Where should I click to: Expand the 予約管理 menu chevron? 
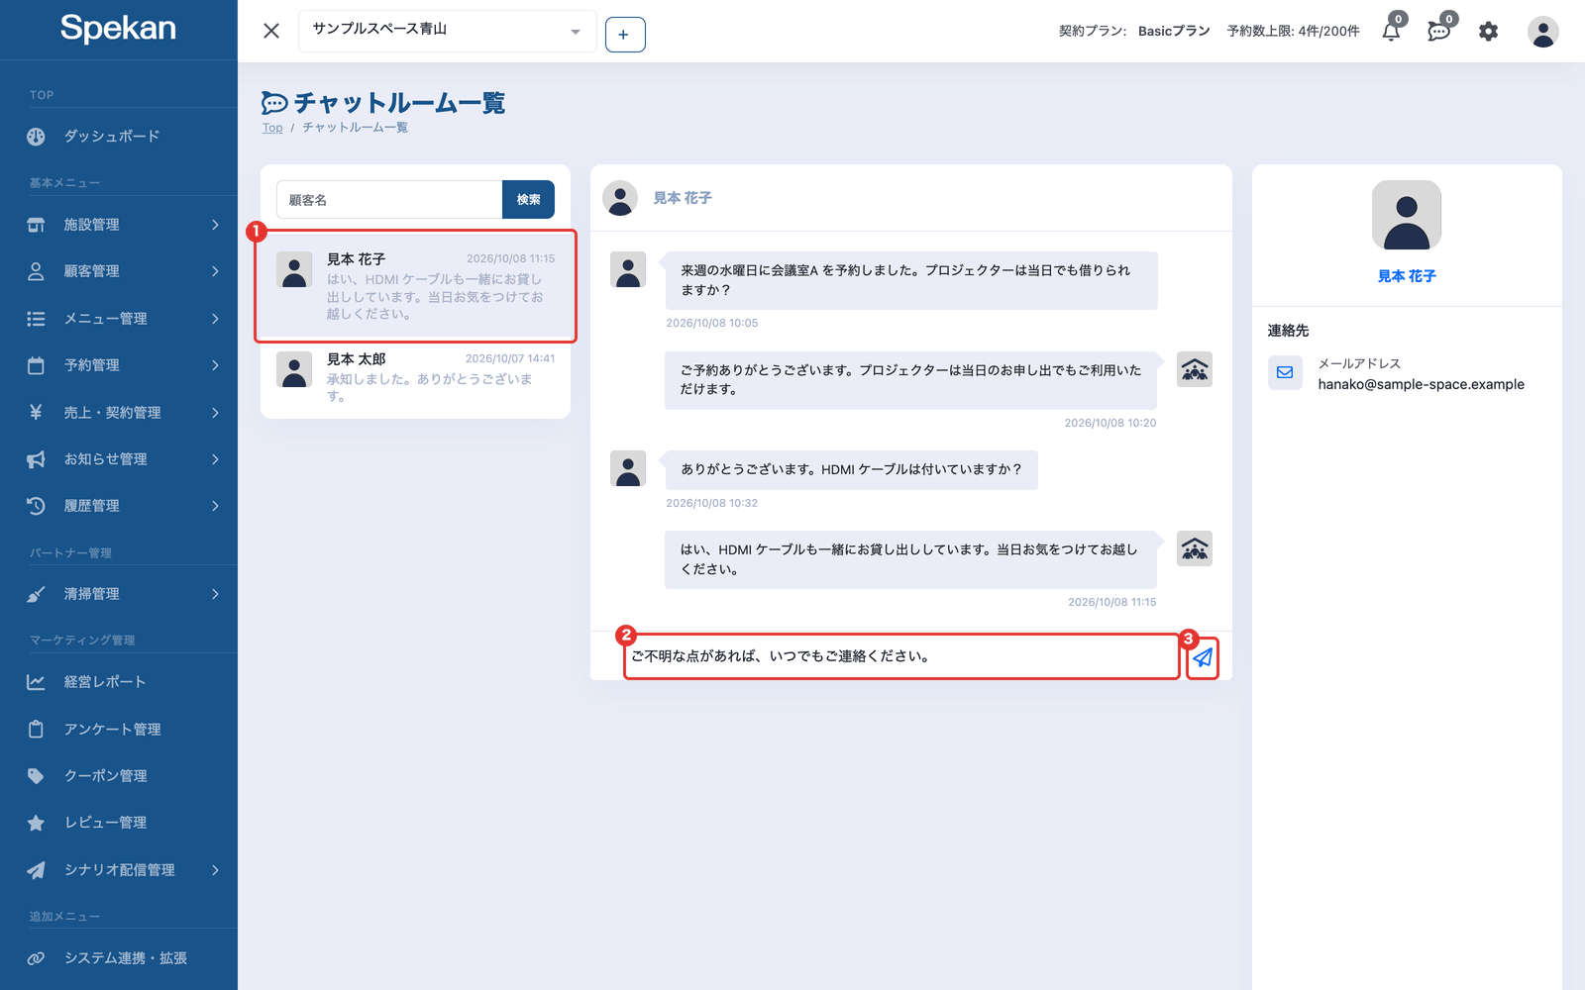[x=215, y=365]
